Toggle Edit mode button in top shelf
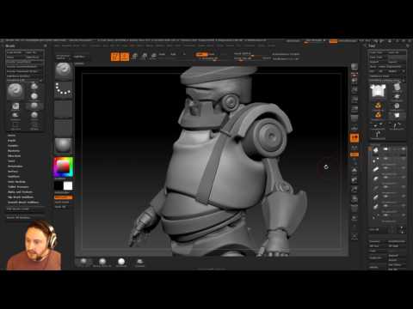Image resolution: width=413 pixels, height=309 pixels. pos(115,57)
